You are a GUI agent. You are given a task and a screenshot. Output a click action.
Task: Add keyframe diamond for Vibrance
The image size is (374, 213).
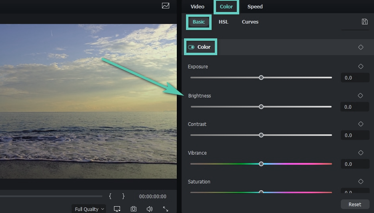click(x=361, y=153)
